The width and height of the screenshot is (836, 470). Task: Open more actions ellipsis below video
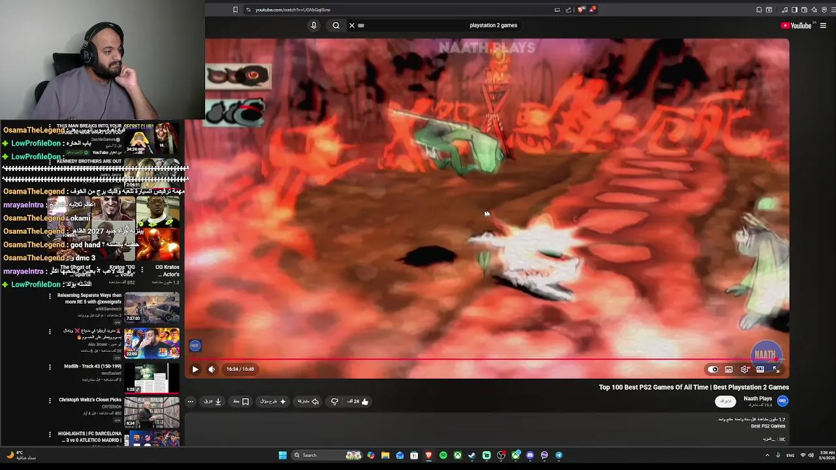[x=191, y=401]
